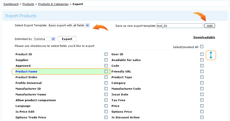The width and height of the screenshot is (230, 121).
Task: Click the Allow product comparison label
Action: (35, 100)
